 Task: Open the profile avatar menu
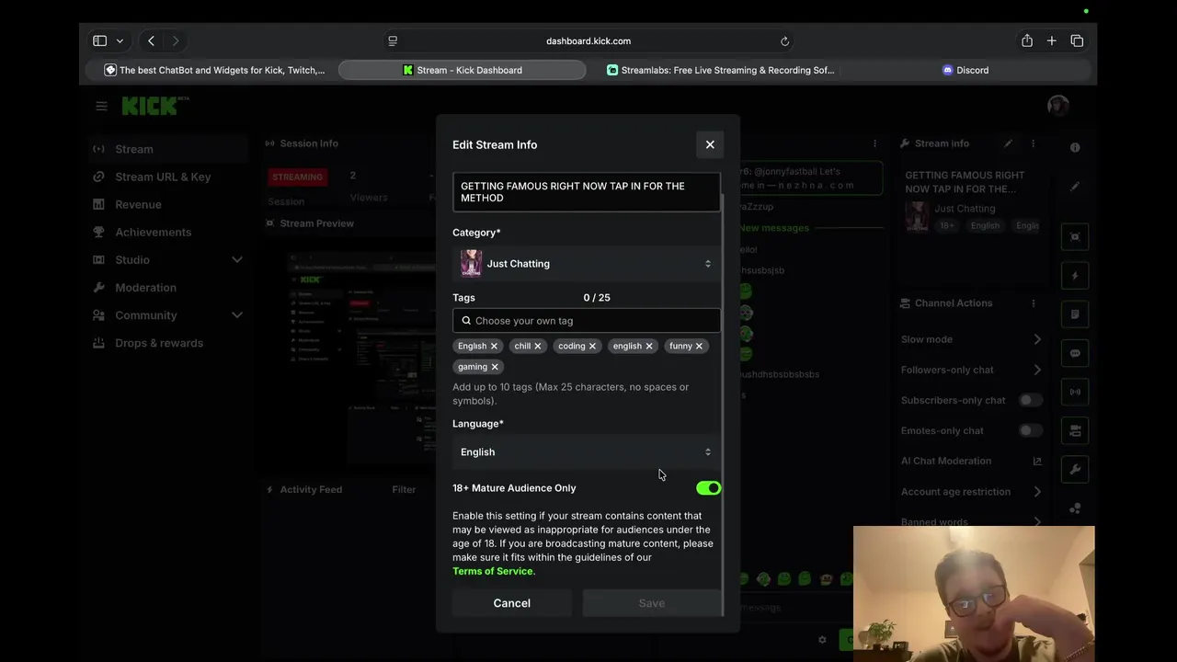tap(1057, 105)
